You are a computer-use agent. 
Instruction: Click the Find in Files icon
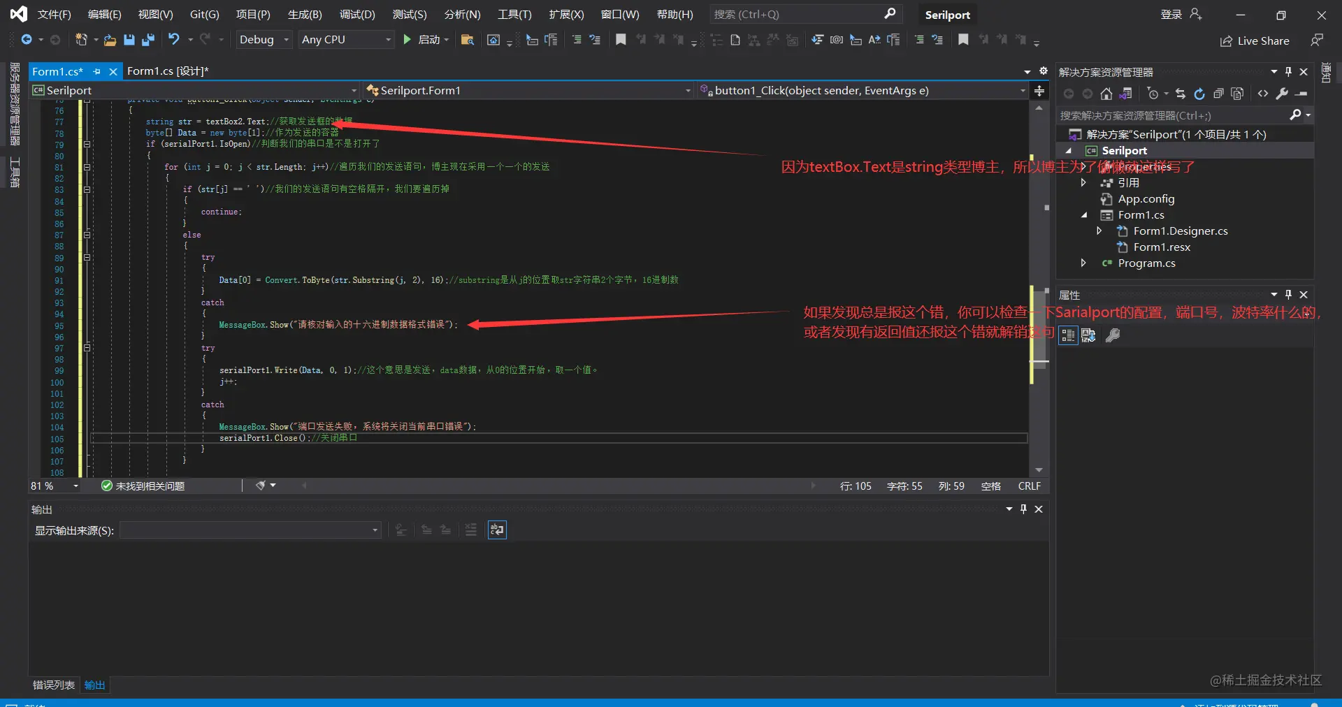coord(468,40)
